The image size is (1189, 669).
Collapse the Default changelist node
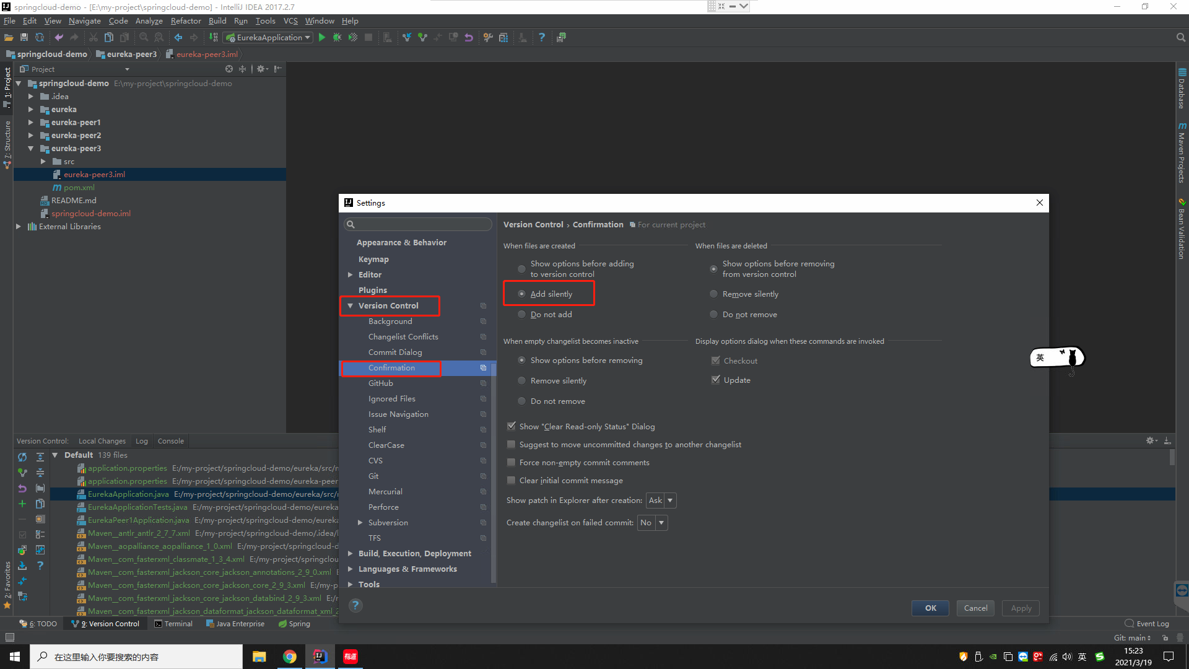click(x=55, y=455)
